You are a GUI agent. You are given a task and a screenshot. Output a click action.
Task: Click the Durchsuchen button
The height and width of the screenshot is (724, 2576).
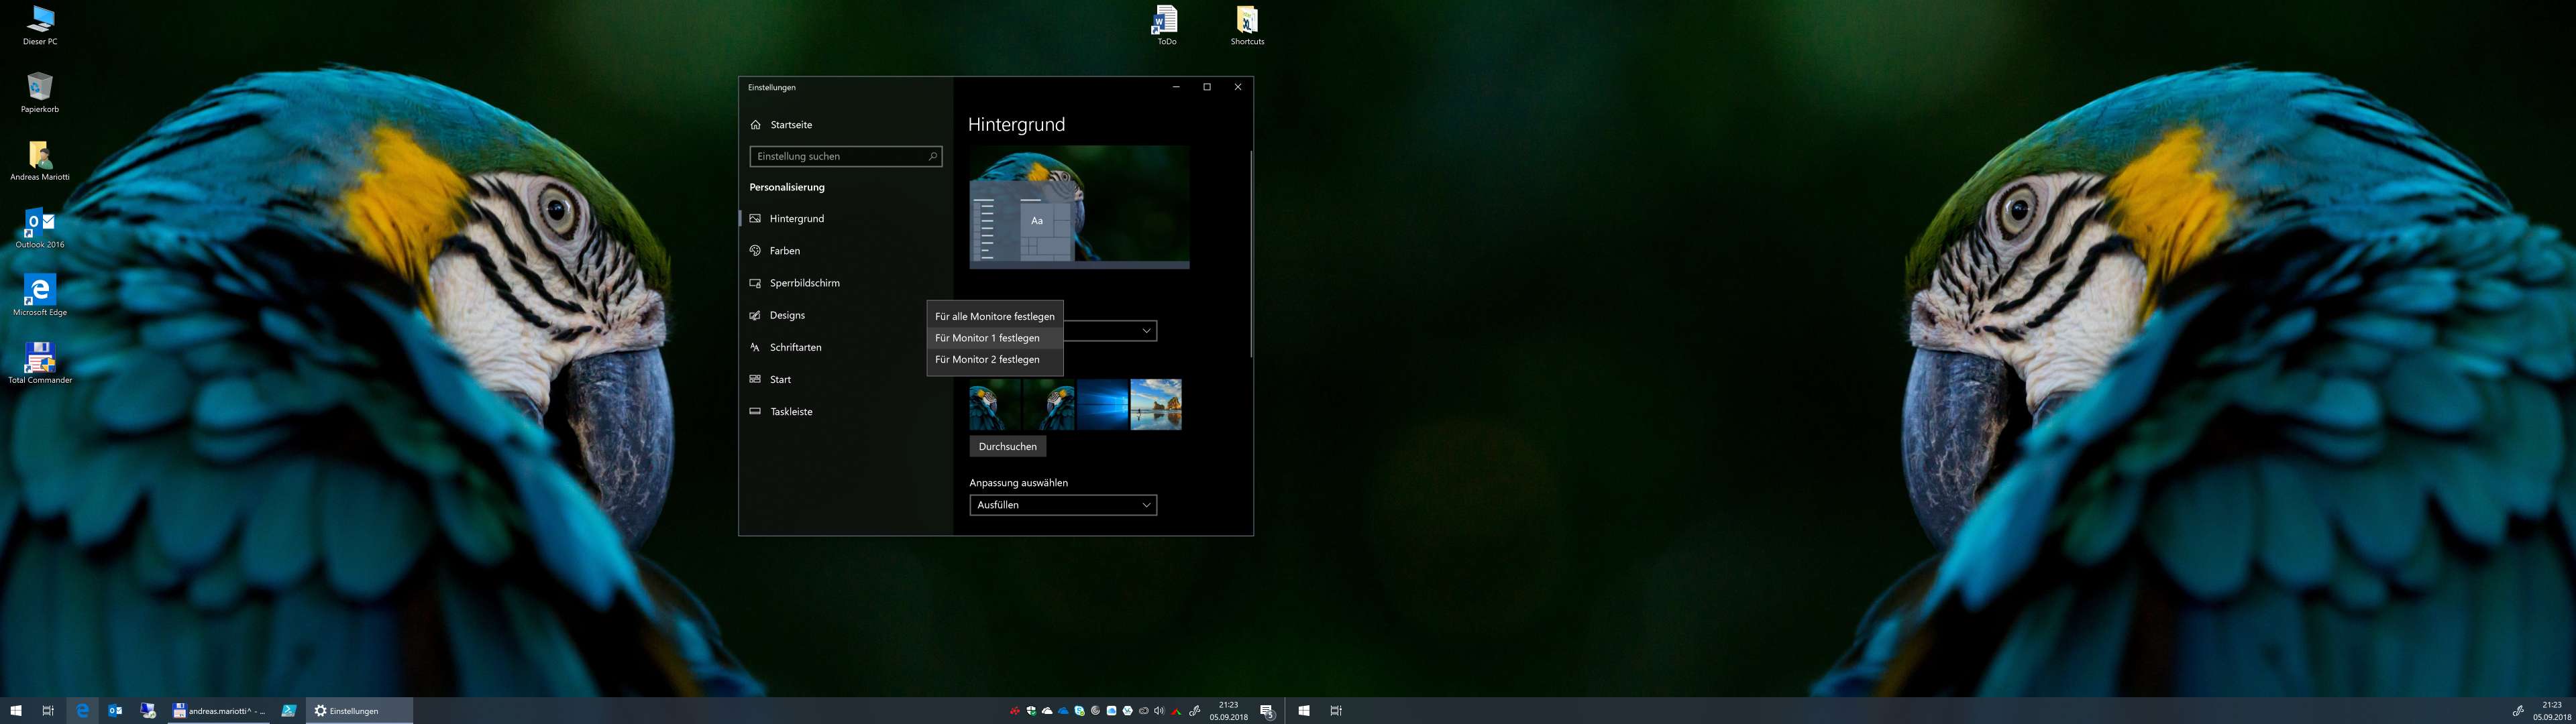click(x=1007, y=447)
